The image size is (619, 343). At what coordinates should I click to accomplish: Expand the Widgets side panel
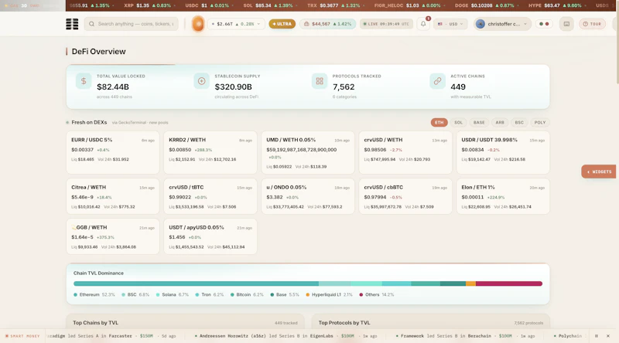pyautogui.click(x=598, y=171)
